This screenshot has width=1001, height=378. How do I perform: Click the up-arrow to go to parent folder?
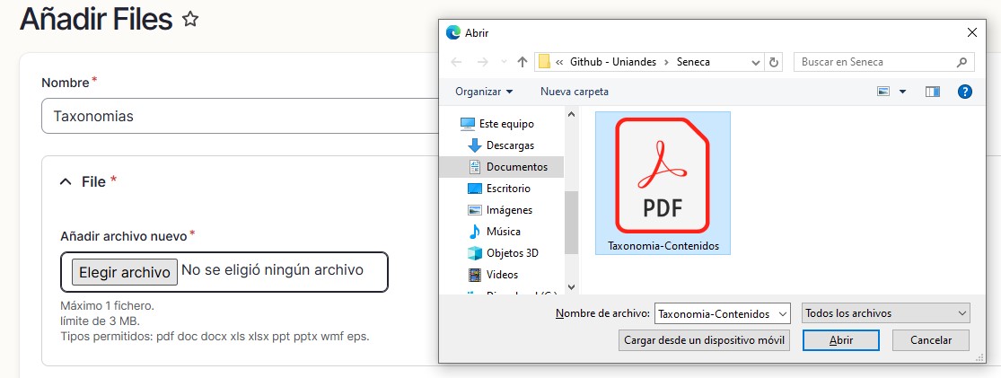522,62
